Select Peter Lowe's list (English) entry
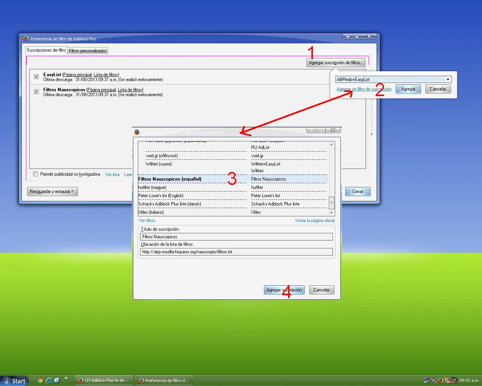Viewport: 482px width, 386px height. point(161,196)
